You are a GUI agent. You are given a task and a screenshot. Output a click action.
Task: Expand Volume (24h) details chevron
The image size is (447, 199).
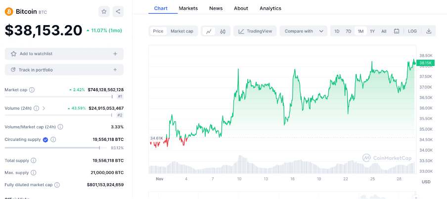click(x=44, y=108)
